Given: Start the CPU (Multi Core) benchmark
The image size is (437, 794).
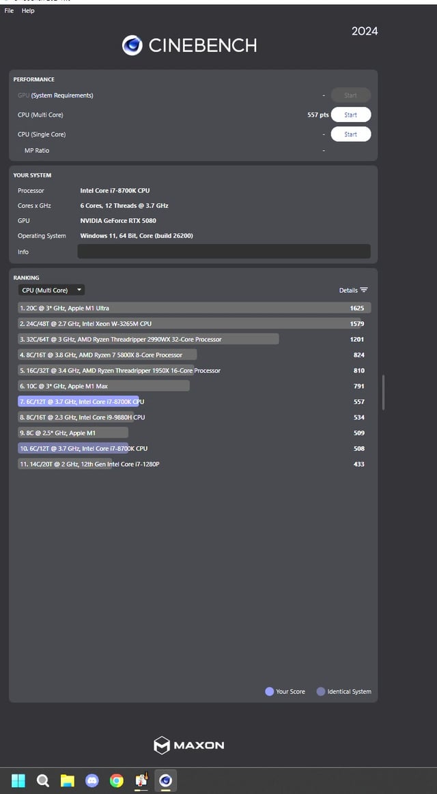Looking at the screenshot, I should (x=350, y=115).
